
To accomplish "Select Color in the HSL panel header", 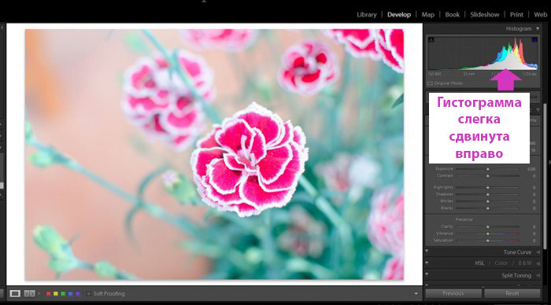I will click(501, 263).
